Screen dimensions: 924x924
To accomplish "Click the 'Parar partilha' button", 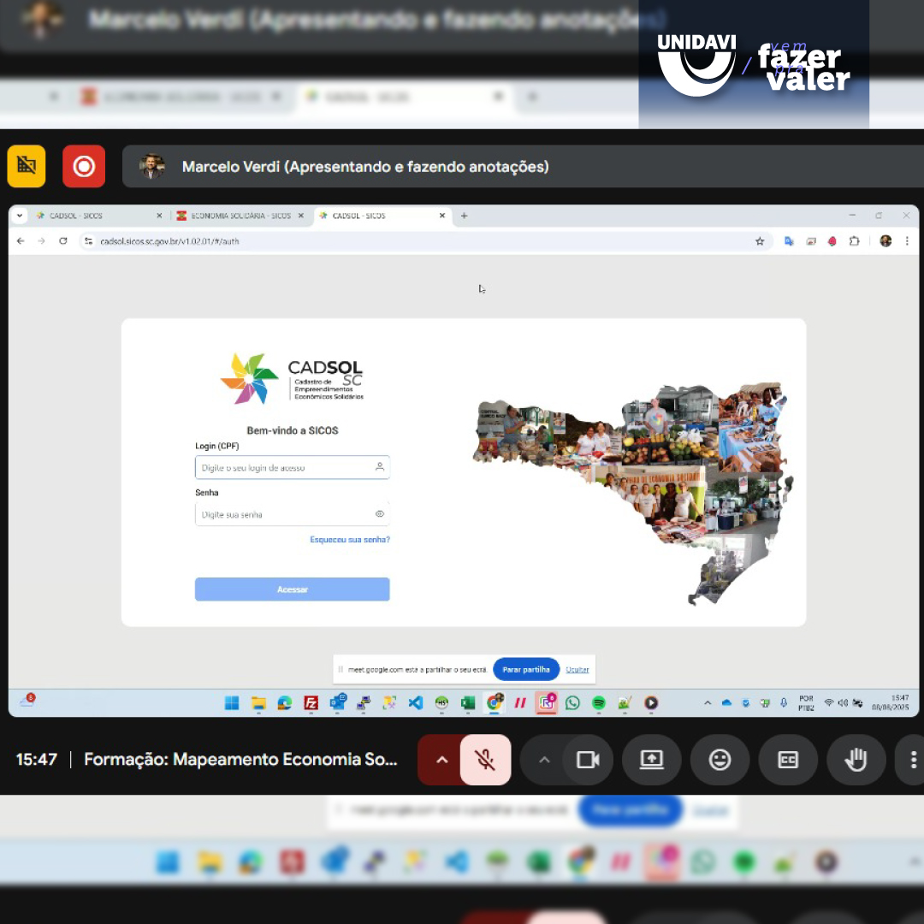I will pyautogui.click(x=526, y=669).
